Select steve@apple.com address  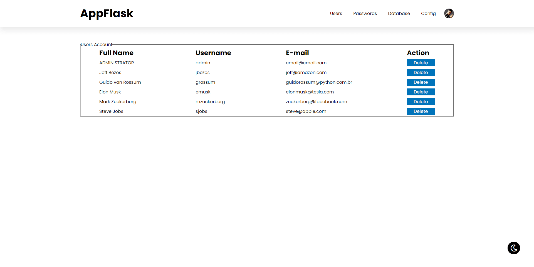pyautogui.click(x=306, y=111)
